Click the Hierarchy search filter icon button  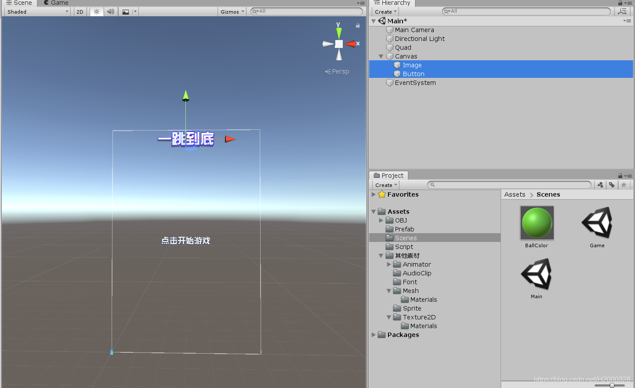(622, 11)
